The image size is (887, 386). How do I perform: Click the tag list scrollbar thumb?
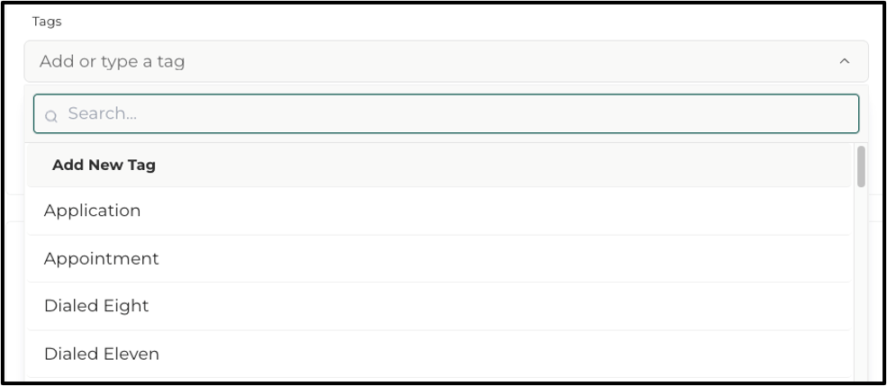click(x=861, y=166)
